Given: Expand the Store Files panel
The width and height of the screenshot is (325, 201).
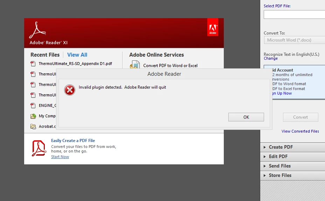Looking at the screenshot, I should (x=293, y=176).
